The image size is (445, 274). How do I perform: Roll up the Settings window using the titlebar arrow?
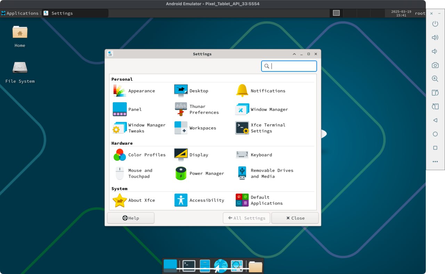(x=294, y=54)
